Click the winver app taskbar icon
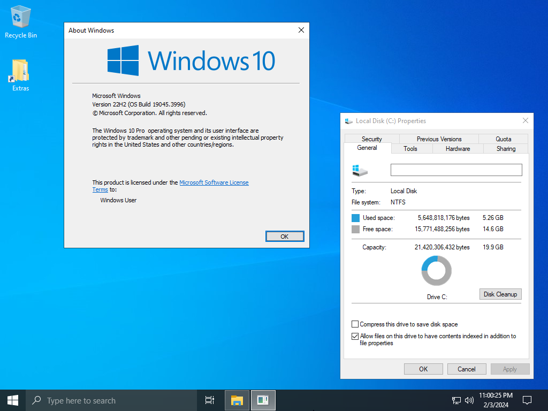 pyautogui.click(x=263, y=400)
